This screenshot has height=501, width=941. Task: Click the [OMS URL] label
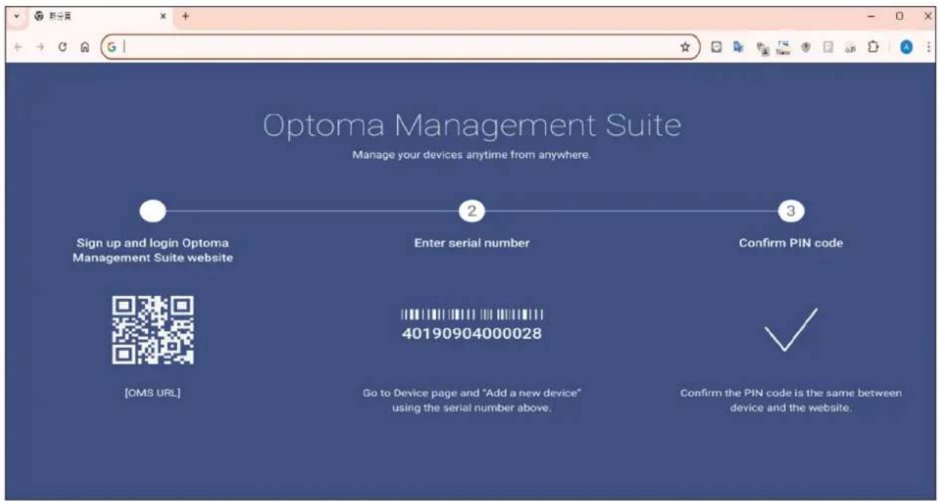(152, 392)
